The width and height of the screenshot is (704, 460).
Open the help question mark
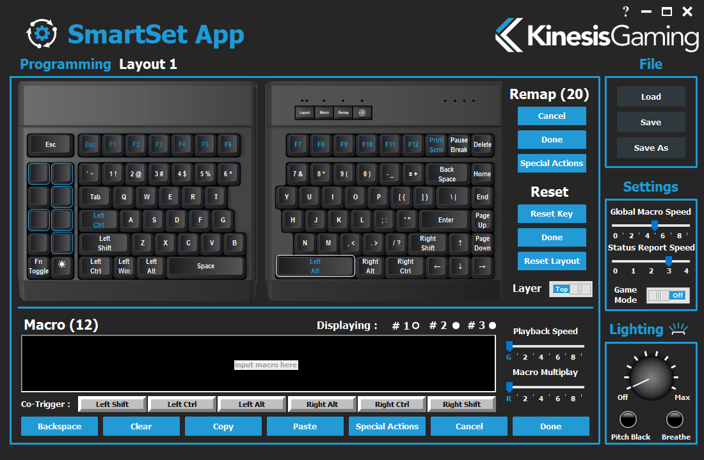(626, 11)
